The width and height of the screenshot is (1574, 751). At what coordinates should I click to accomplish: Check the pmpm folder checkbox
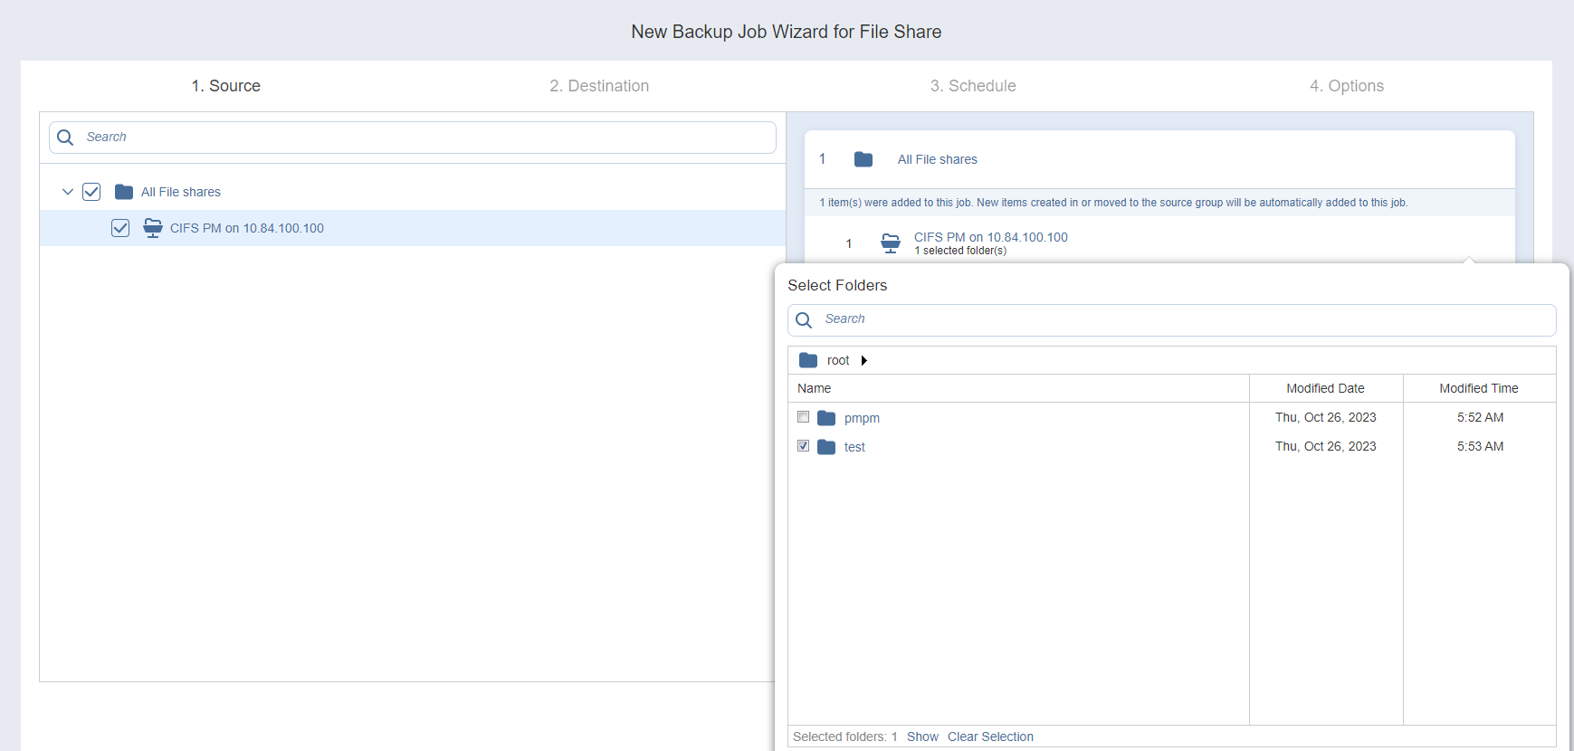(803, 417)
